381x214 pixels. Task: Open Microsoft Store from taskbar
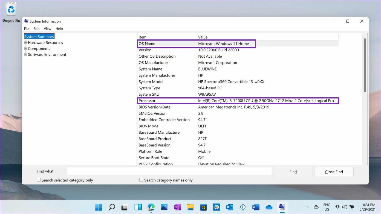tap(203, 207)
